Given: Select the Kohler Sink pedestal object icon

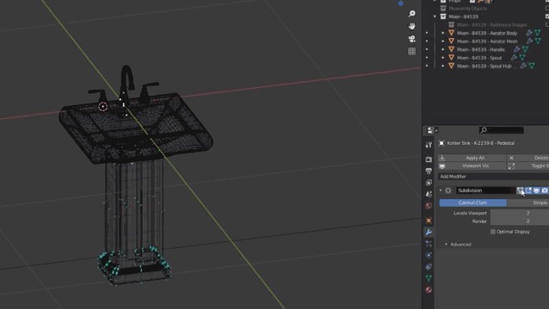Looking at the screenshot, I should 442,143.
